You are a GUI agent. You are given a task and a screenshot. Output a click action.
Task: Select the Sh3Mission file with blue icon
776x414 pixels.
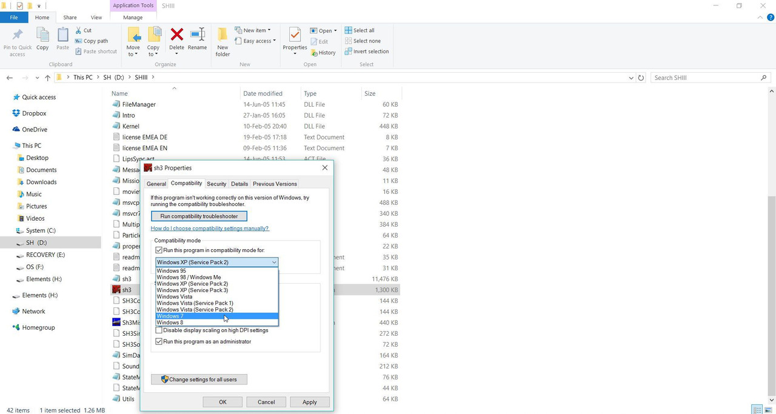click(117, 322)
